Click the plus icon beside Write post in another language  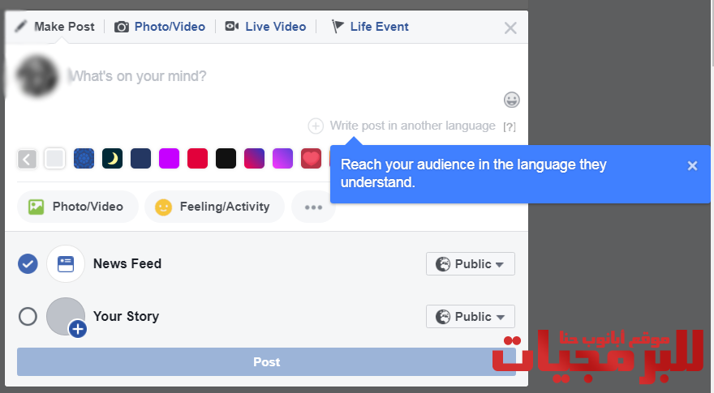point(316,126)
